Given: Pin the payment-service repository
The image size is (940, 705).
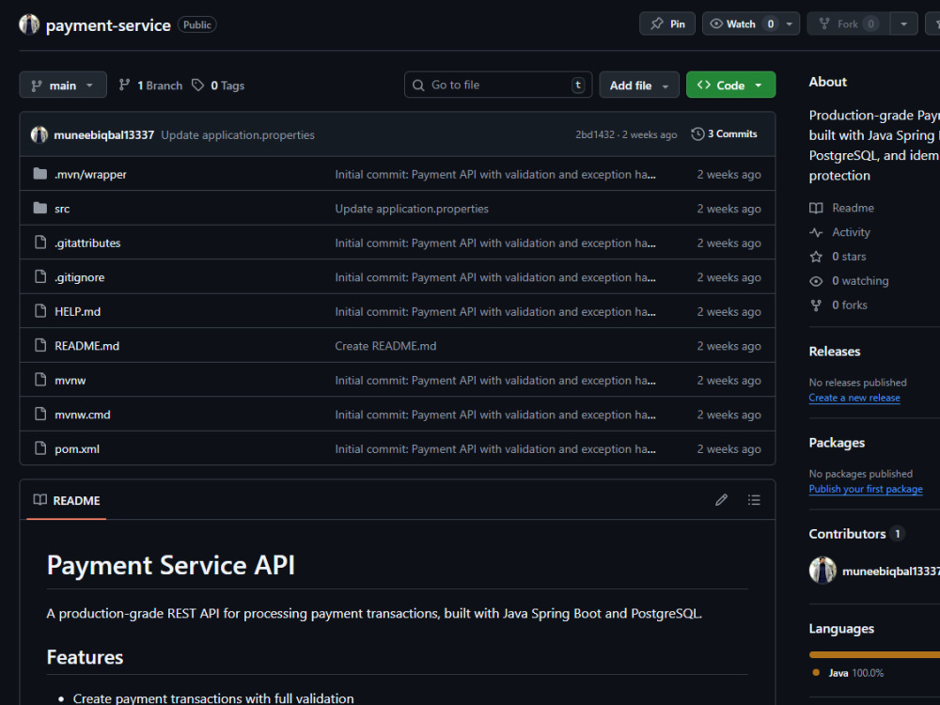Looking at the screenshot, I should (x=667, y=24).
